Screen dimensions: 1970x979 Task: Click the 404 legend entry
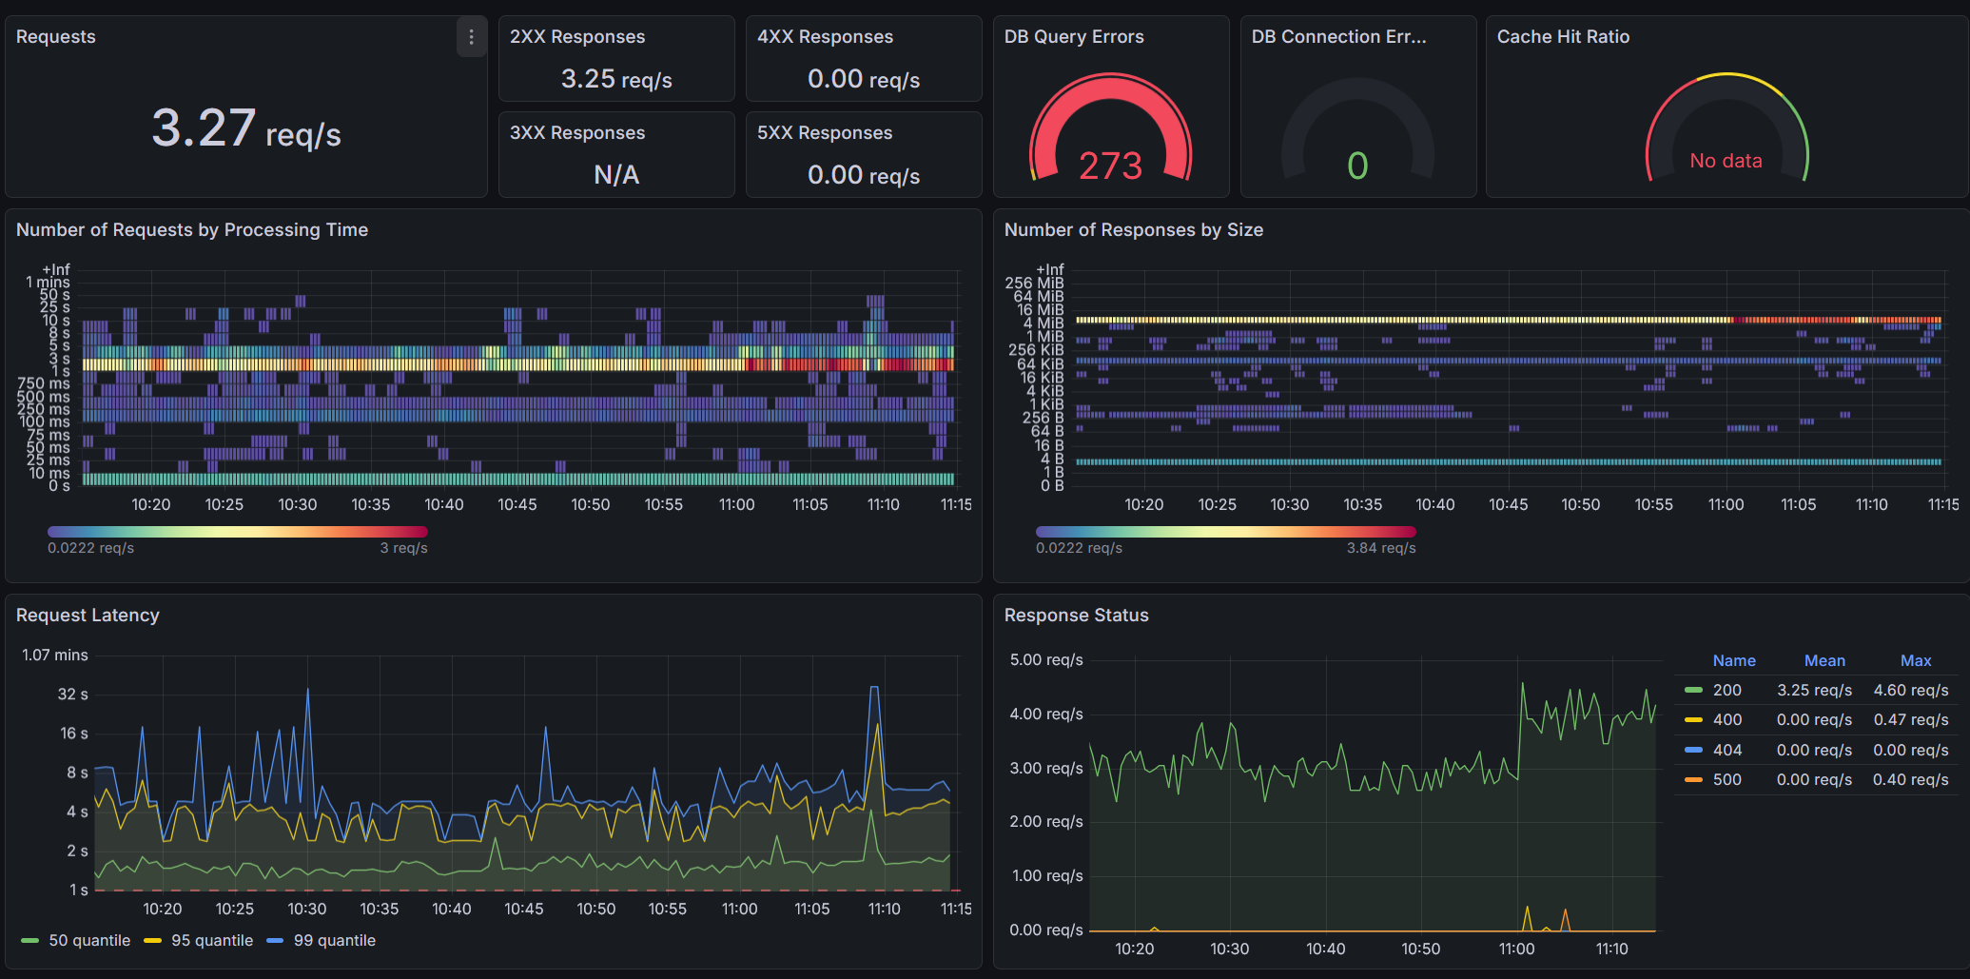click(x=1726, y=750)
